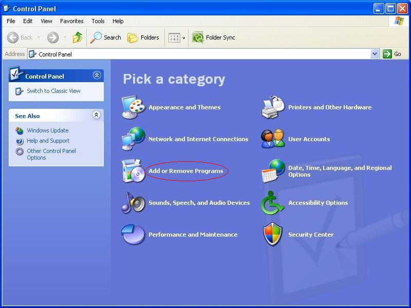Open the Address bar dropdown arrow
Viewport: 411px width, 308px height.
point(375,54)
